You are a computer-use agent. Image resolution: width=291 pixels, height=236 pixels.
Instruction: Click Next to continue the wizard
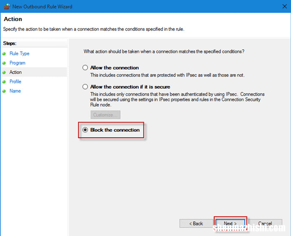(x=230, y=223)
